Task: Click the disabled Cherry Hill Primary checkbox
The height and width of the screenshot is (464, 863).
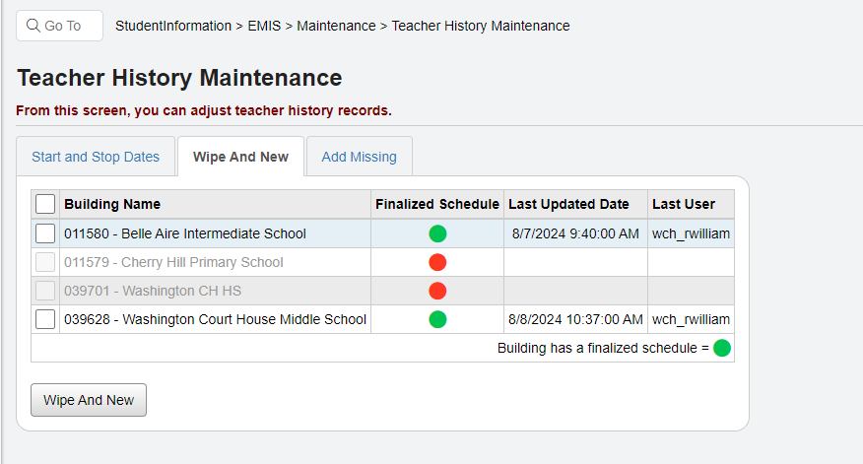Action: tap(45, 262)
